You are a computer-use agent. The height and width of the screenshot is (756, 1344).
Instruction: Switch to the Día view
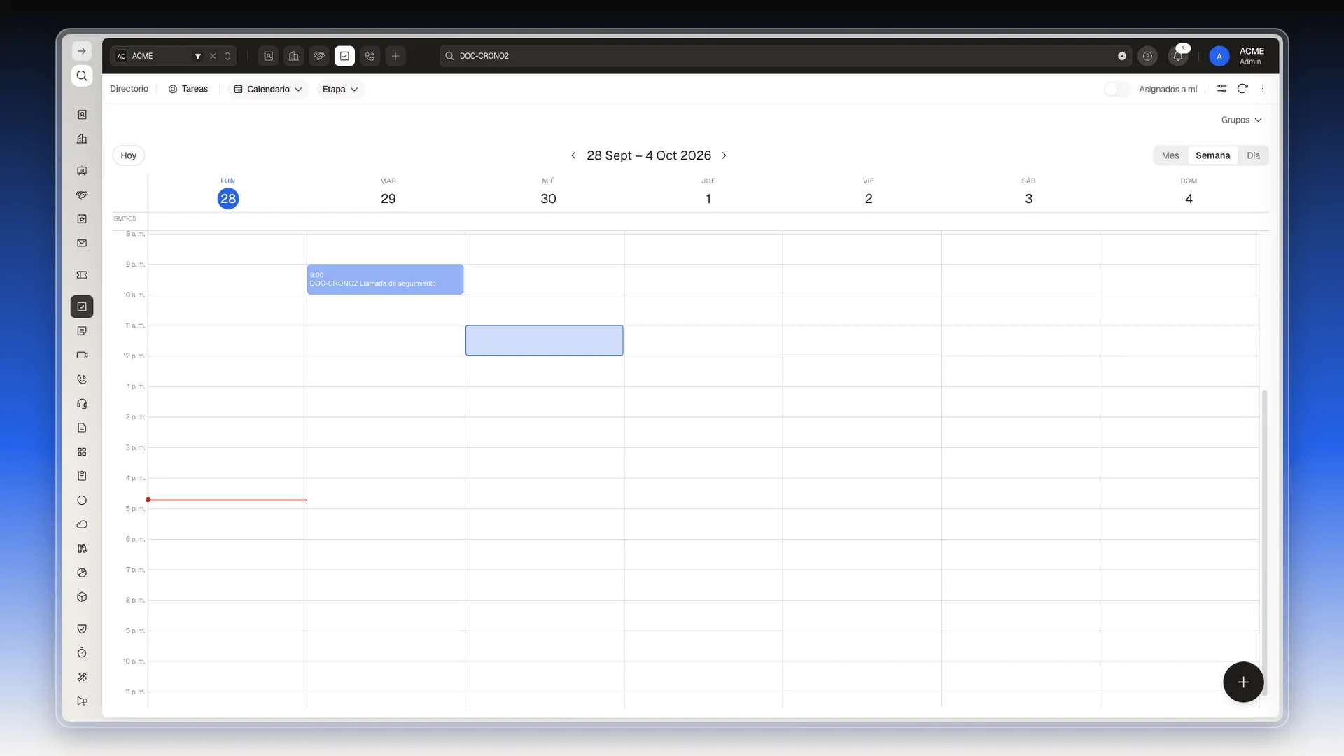1253,155
